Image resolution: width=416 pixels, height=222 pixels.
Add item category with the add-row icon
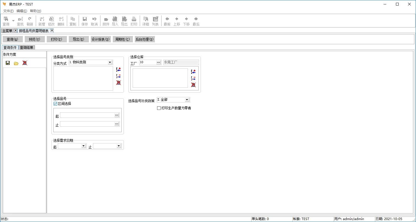click(119, 70)
